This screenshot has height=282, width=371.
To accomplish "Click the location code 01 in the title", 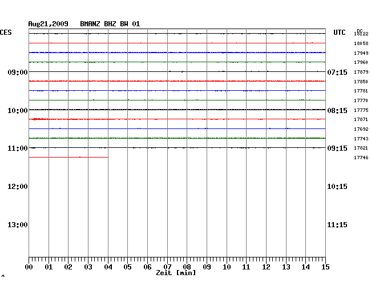I will coord(136,24).
